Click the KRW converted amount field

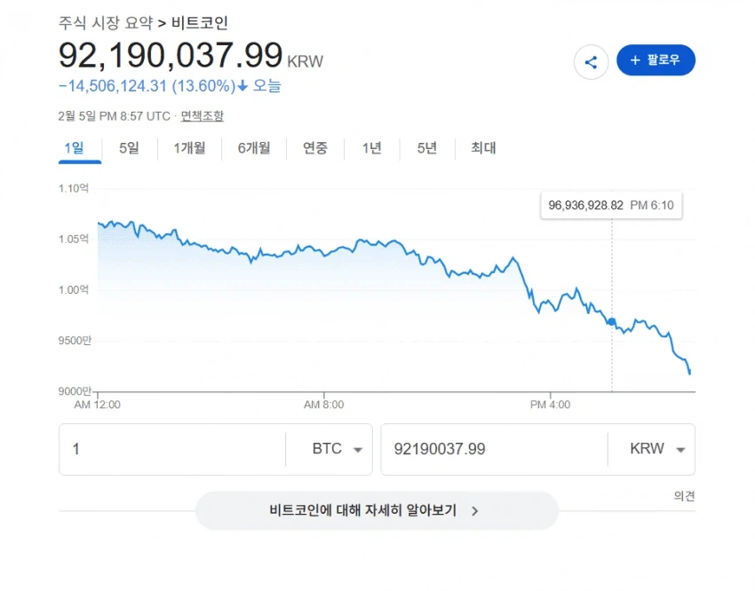coord(493,449)
